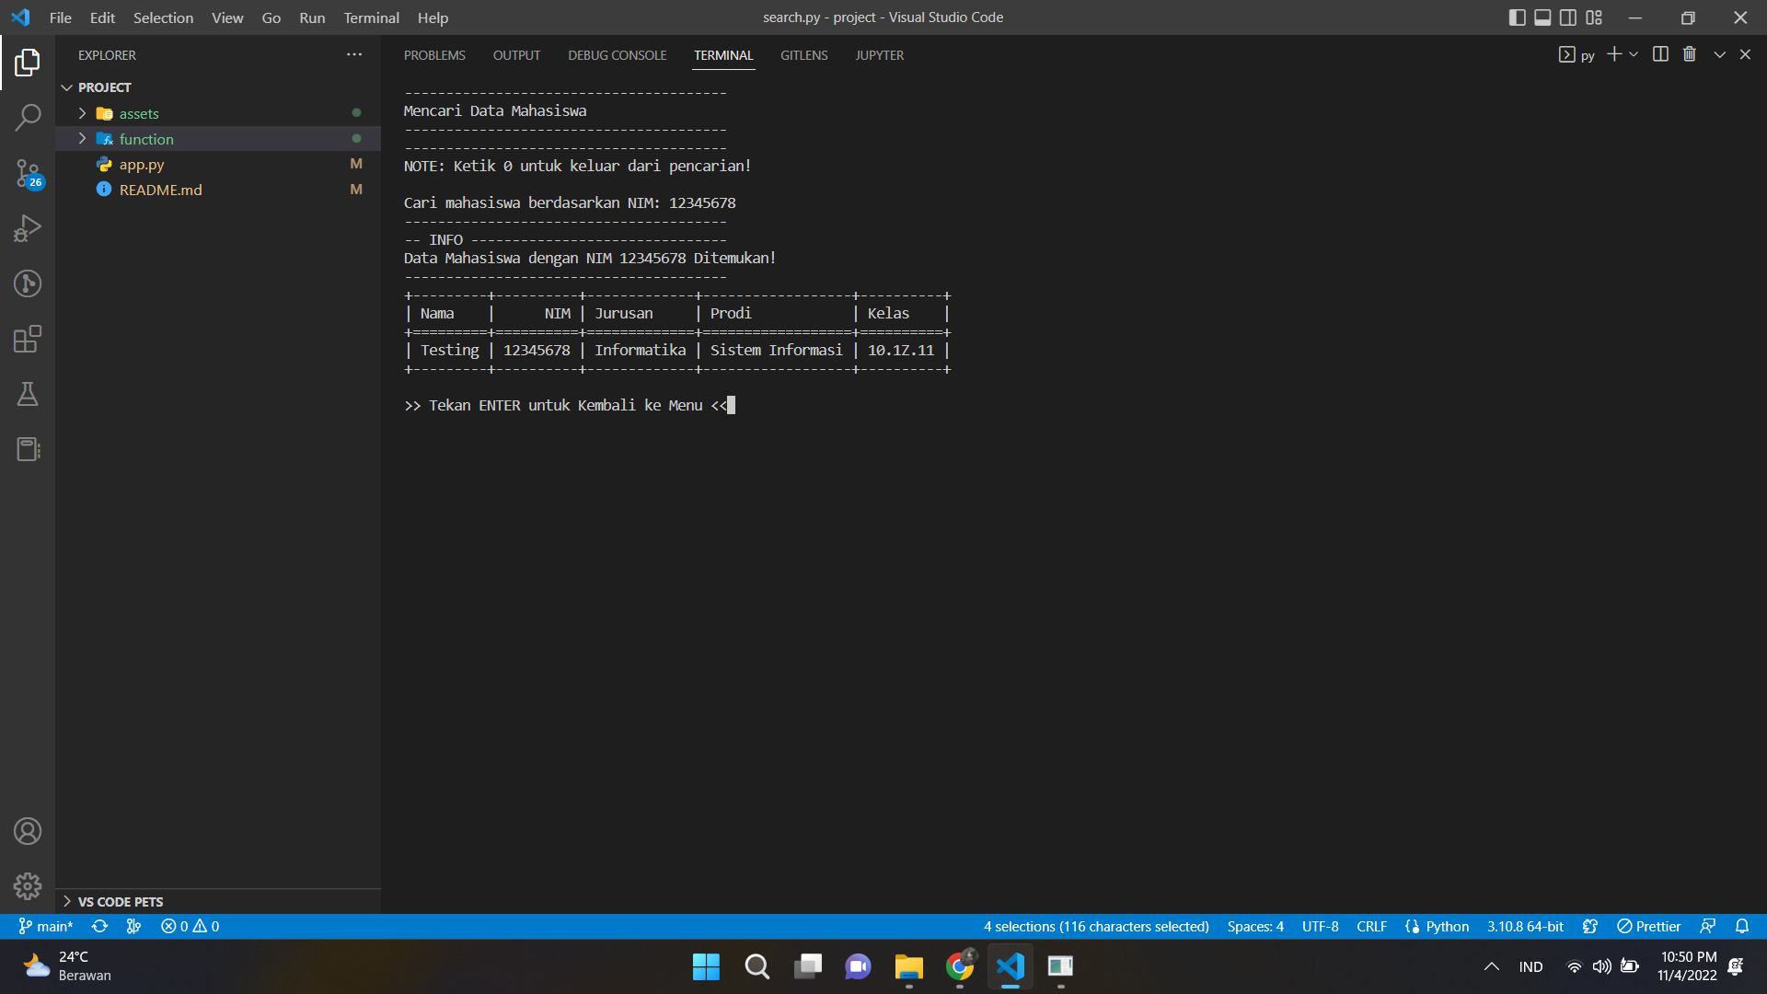The image size is (1767, 994).
Task: Open the Testing flask view
Action: [28, 394]
